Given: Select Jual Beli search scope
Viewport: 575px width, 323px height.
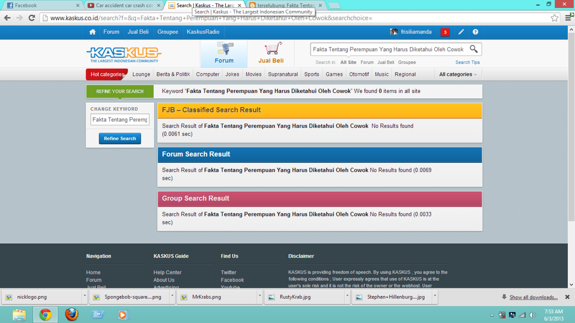Looking at the screenshot, I should click(x=386, y=62).
